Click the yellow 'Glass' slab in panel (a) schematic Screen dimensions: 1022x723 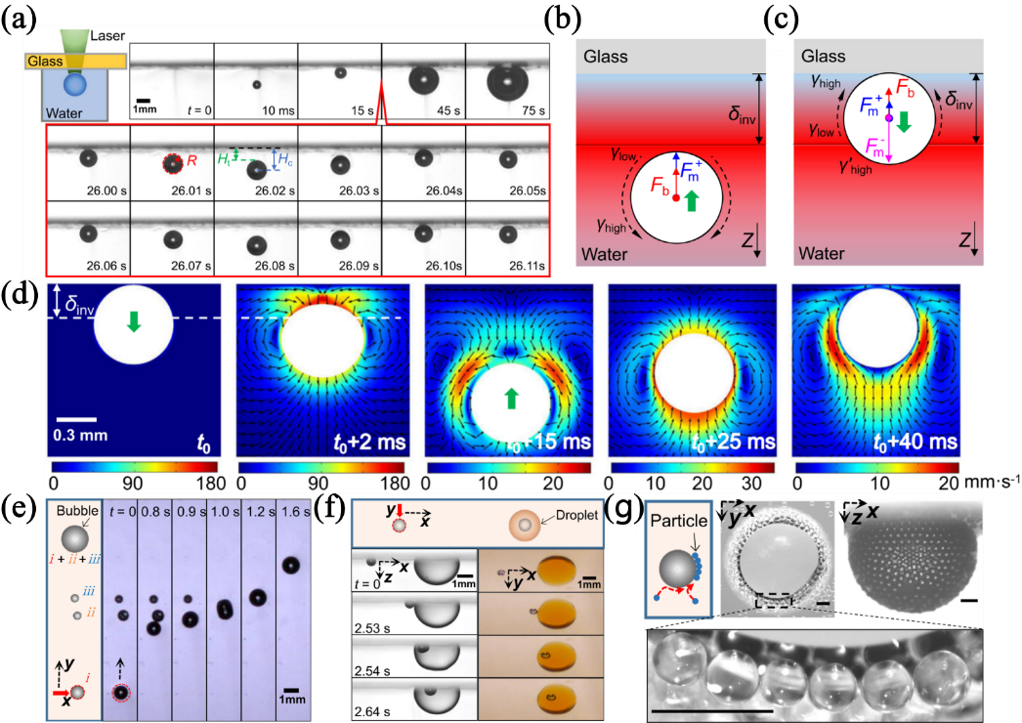point(75,62)
